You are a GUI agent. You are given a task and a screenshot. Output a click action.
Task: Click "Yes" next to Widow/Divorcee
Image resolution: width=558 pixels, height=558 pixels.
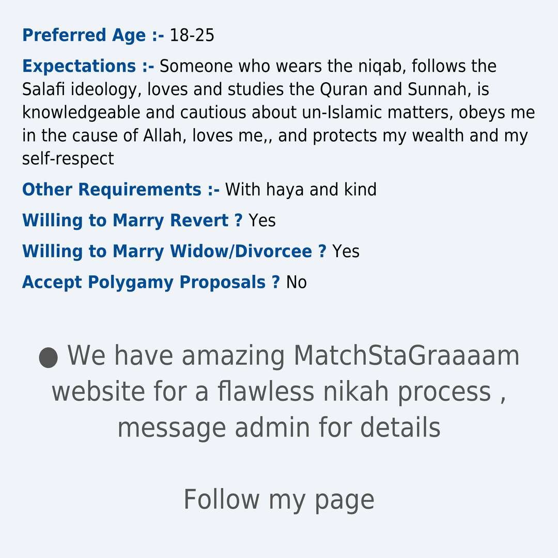346,252
